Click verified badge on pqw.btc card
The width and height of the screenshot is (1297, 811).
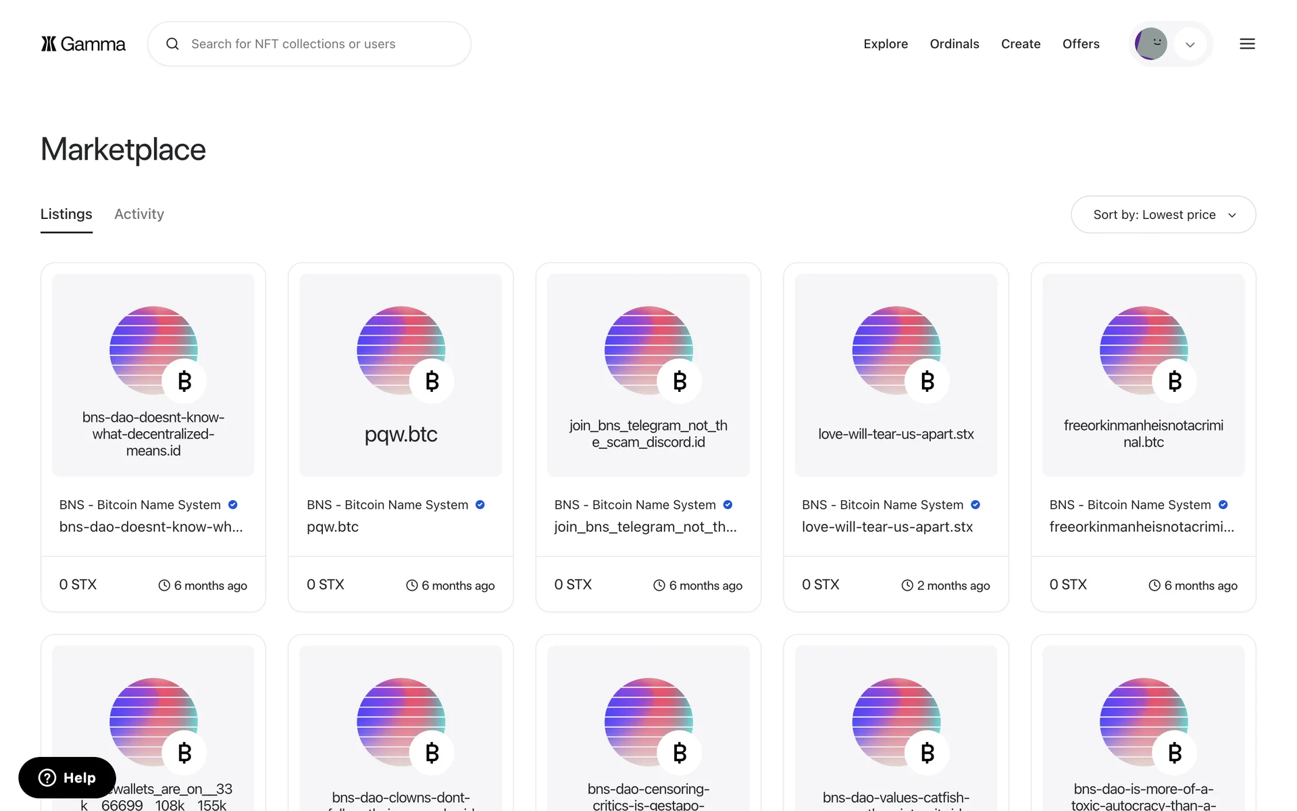coord(480,505)
